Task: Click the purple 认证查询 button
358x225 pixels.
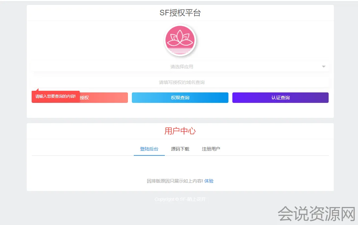Action: 280,98
